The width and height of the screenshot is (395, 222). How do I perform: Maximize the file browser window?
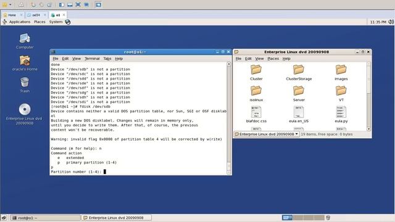tap(363, 52)
